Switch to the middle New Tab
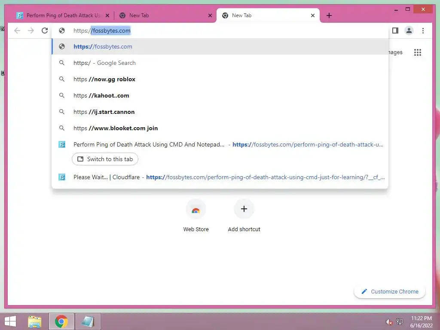 (165, 15)
